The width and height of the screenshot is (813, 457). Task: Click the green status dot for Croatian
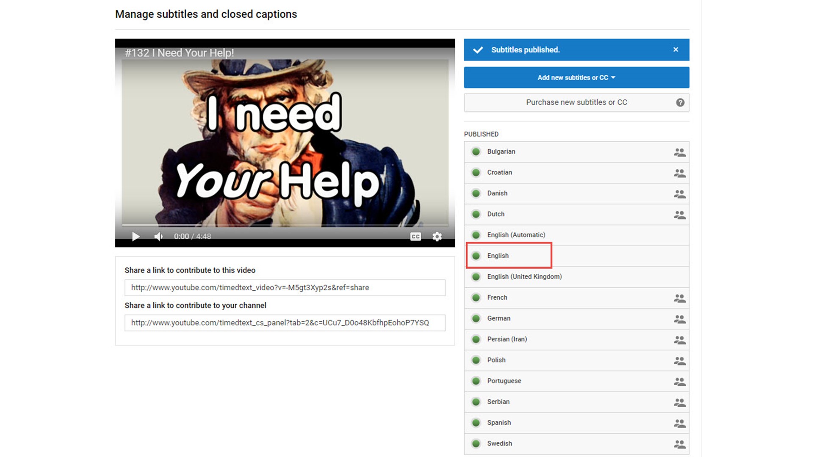476,173
